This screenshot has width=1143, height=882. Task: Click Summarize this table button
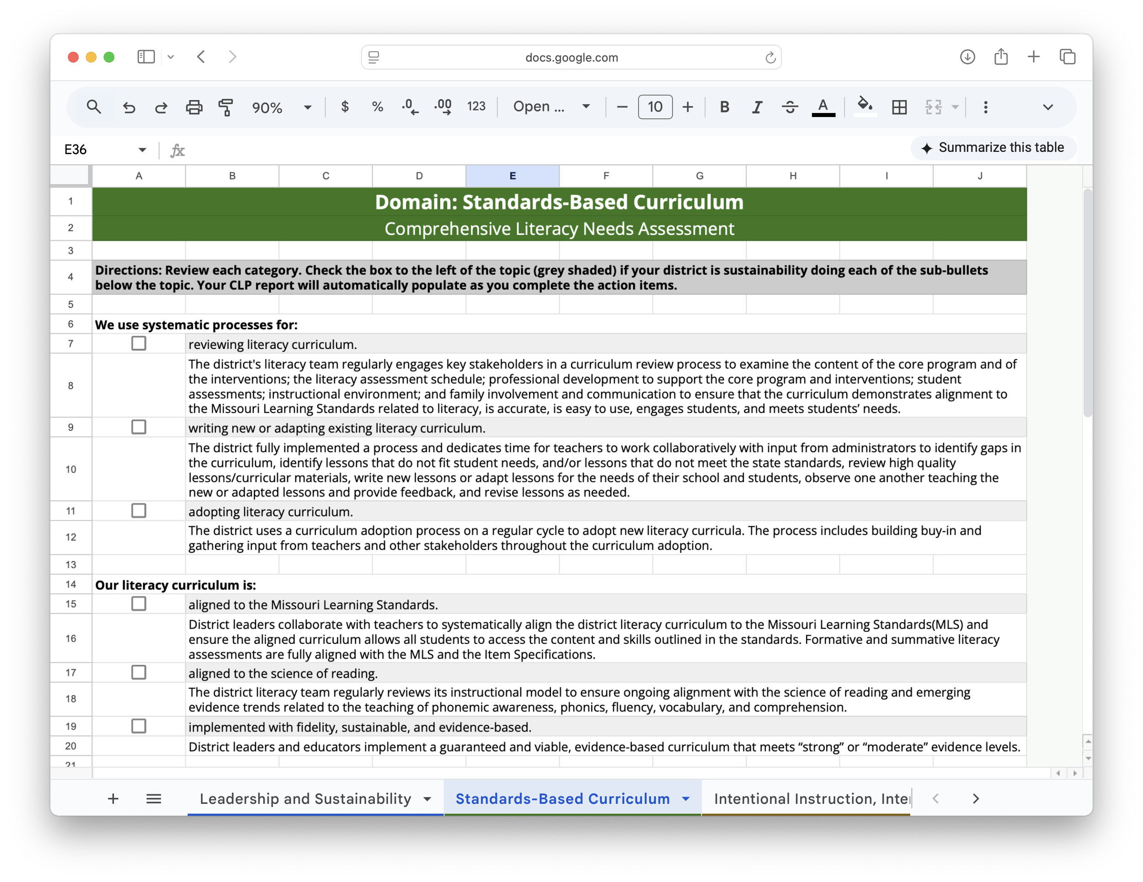(x=993, y=148)
